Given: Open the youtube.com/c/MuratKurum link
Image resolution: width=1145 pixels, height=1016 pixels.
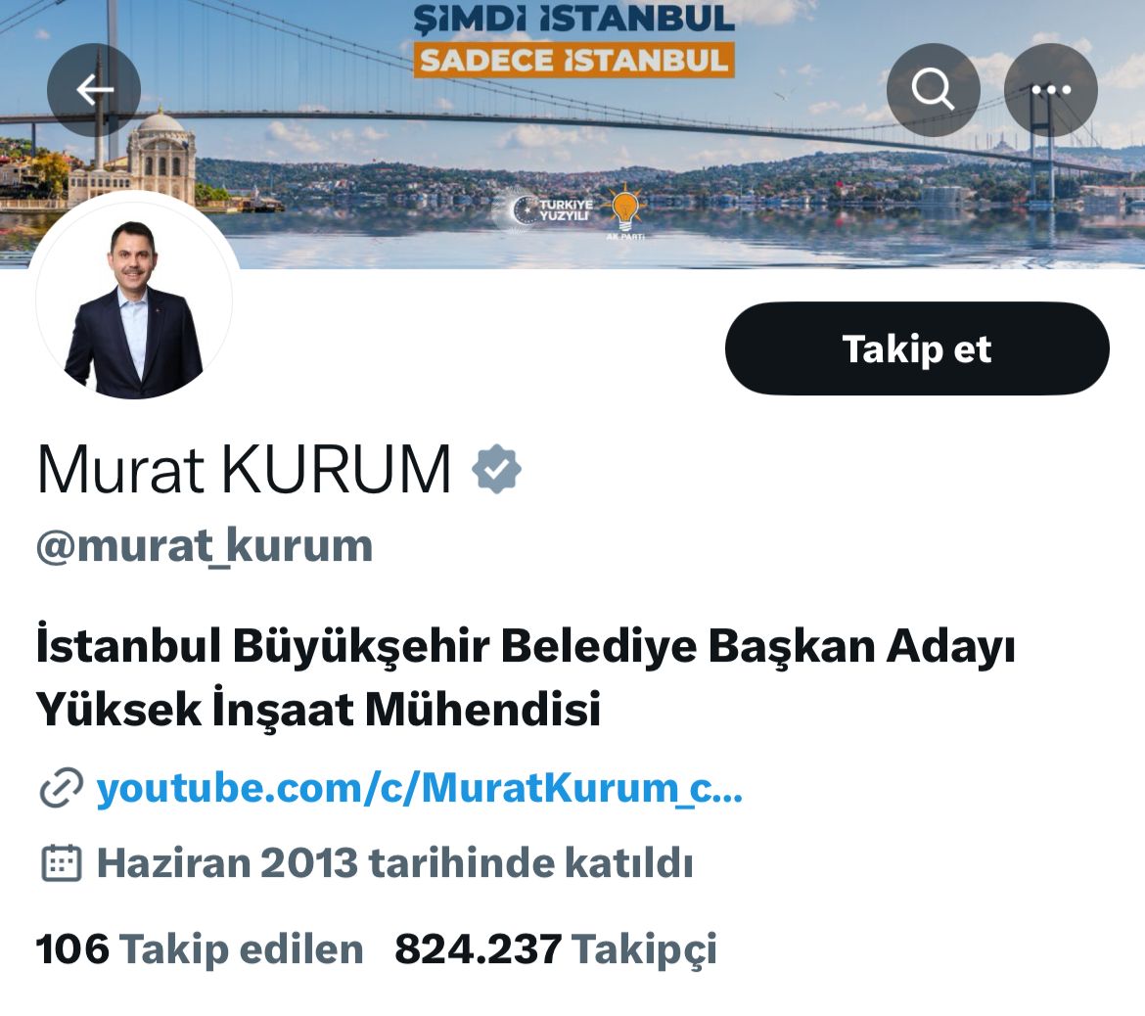Looking at the screenshot, I should pos(419,788).
